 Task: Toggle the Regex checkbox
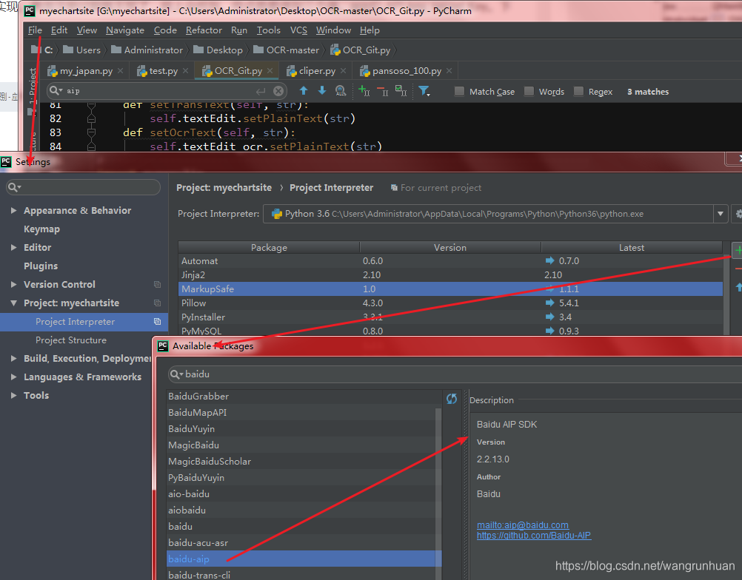coord(578,91)
